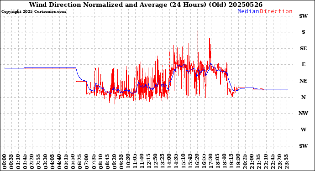
Task: Click the 22:45 time axis label
Action: [x=273, y=162]
